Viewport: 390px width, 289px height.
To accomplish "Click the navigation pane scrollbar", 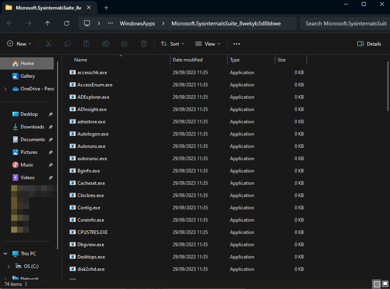I will pyautogui.click(x=58, y=155).
